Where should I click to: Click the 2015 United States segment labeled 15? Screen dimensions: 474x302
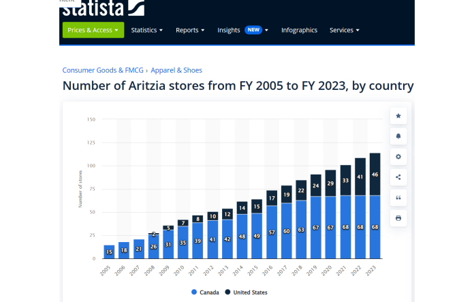257,207
